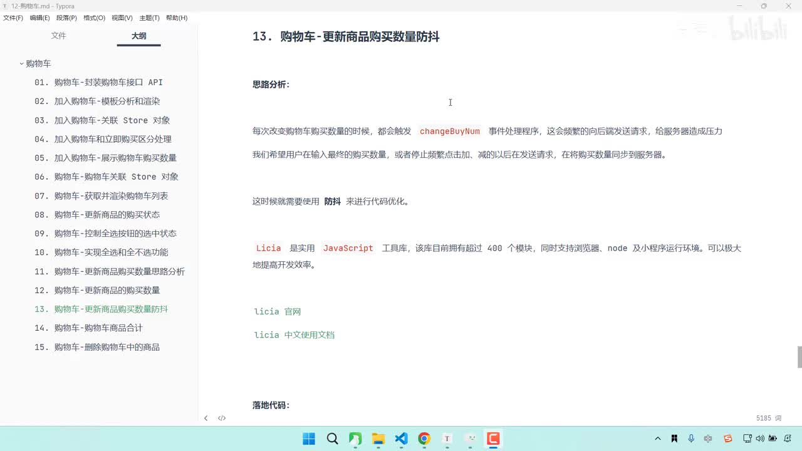Open the gray app icon beside Typora
802x451 pixels.
[471, 438]
